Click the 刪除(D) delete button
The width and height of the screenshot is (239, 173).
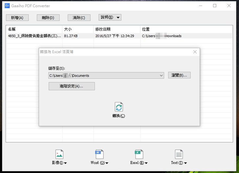tap(48, 18)
